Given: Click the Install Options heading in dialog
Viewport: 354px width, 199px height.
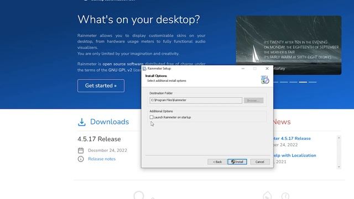Looking at the screenshot, I should (156, 76).
